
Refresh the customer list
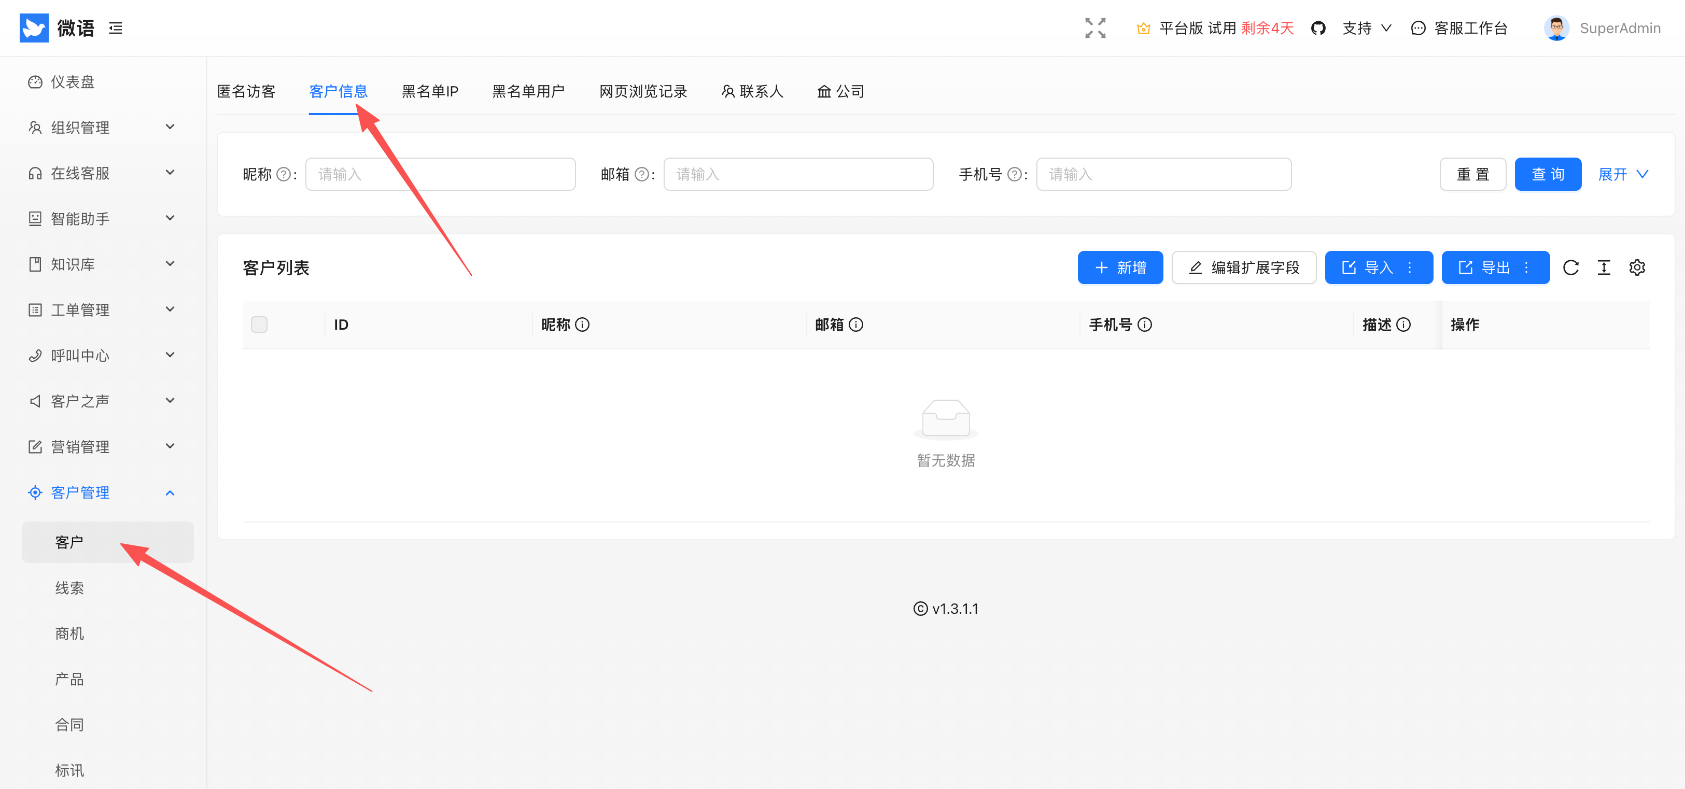pos(1570,267)
